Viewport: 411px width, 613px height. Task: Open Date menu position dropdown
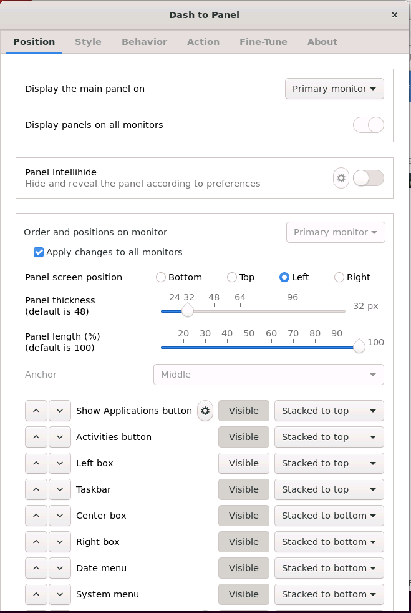tap(329, 568)
